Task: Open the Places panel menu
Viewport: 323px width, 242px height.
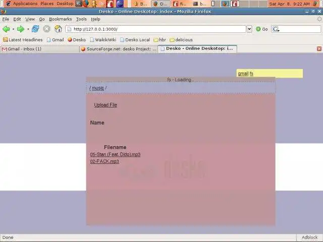Action: (x=47, y=4)
